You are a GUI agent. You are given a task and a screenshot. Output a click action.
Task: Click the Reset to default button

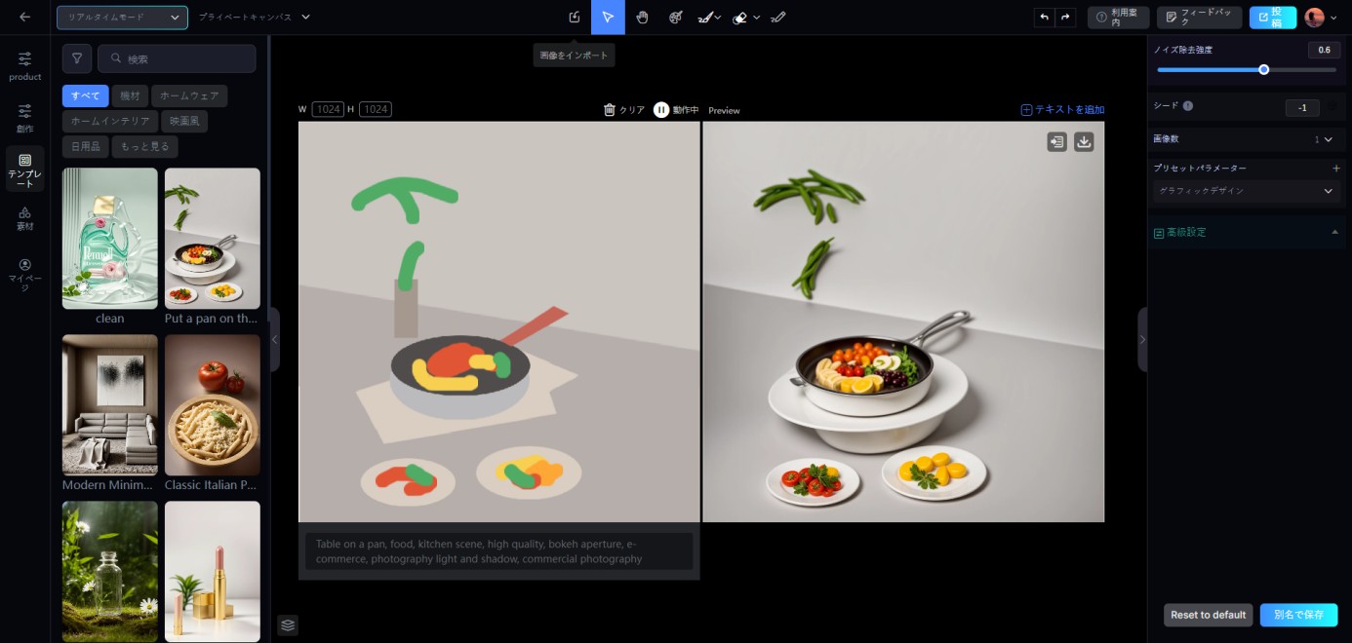pyautogui.click(x=1208, y=615)
